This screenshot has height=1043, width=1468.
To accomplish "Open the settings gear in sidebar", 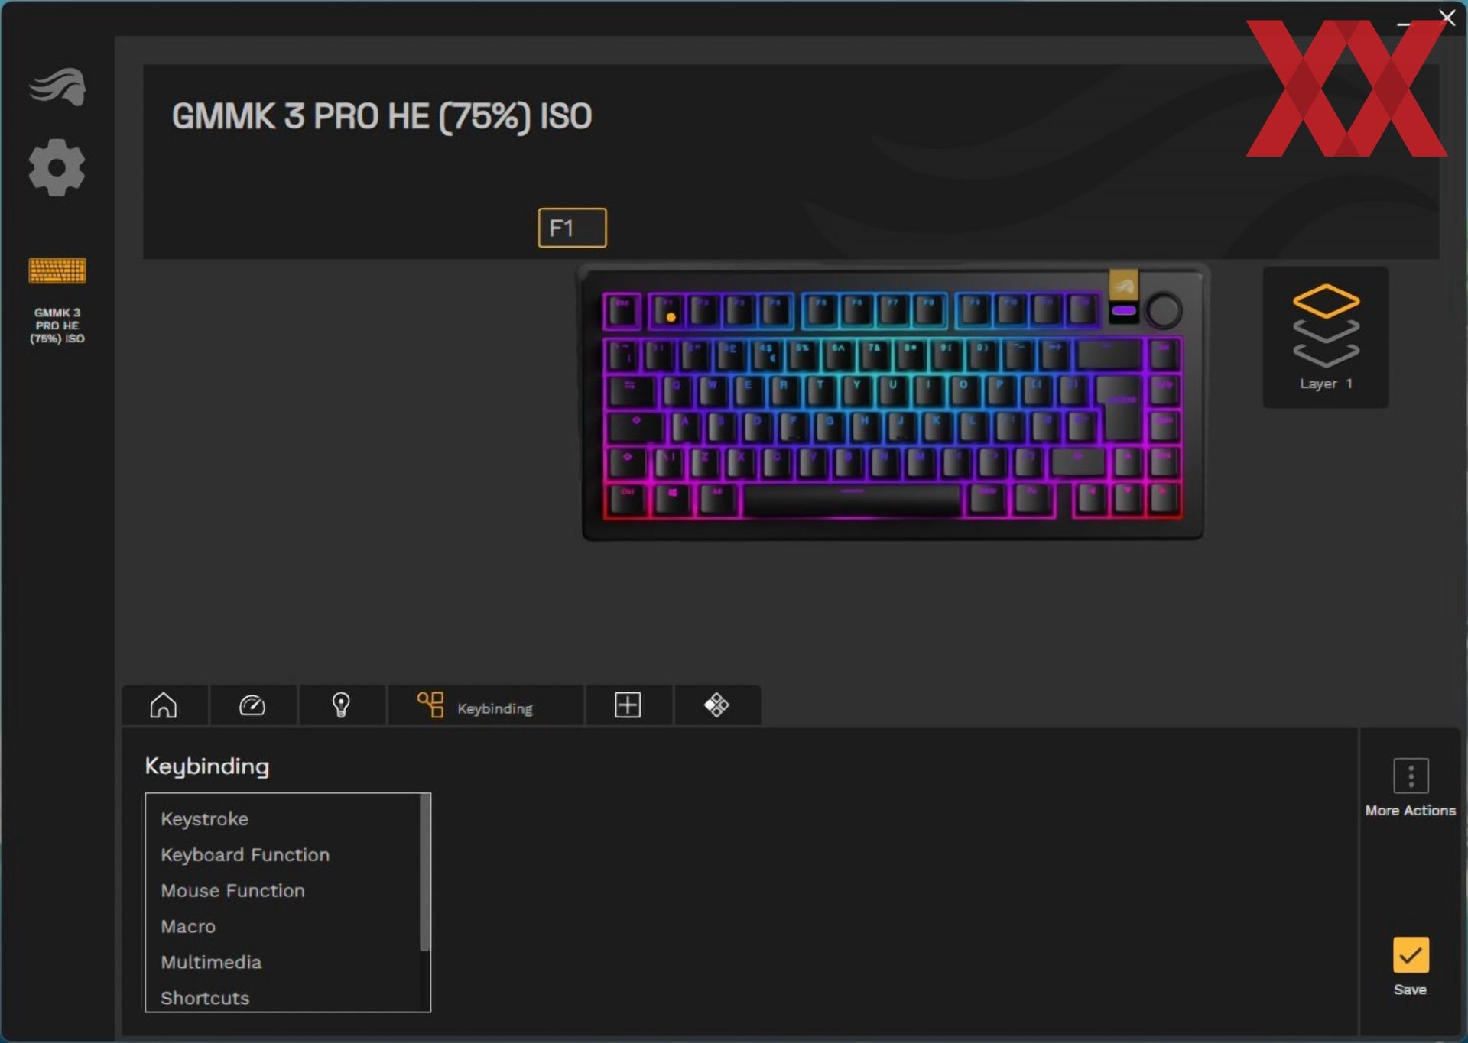I will coord(57,167).
